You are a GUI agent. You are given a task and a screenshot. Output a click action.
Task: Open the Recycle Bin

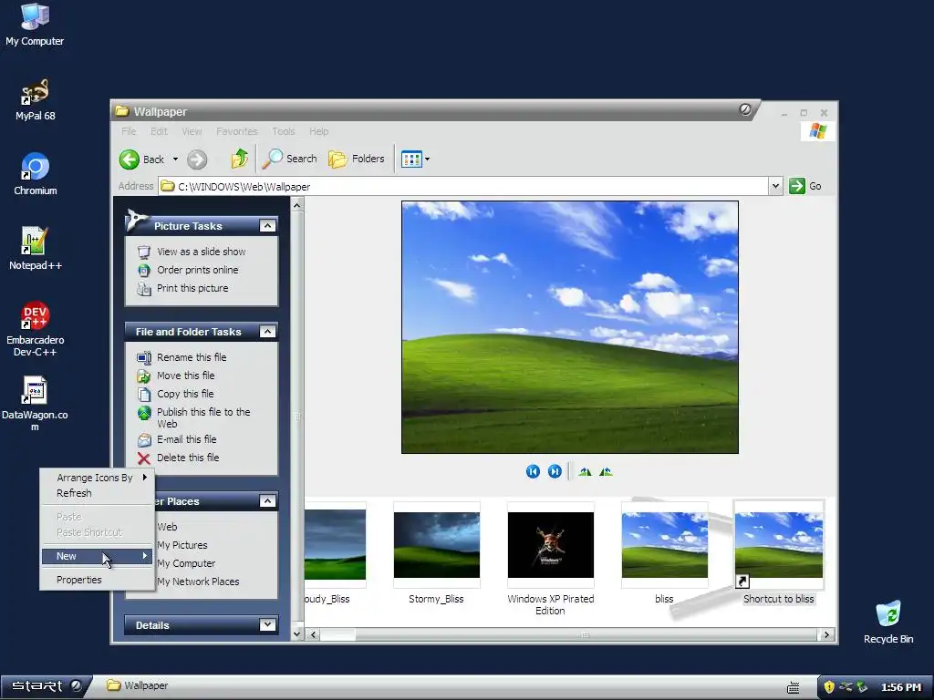point(888,622)
